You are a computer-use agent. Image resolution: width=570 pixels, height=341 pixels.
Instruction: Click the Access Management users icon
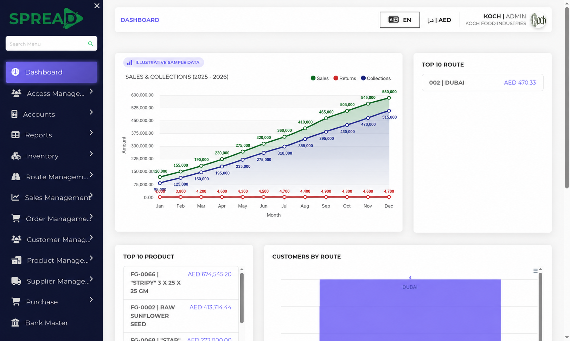(x=16, y=93)
